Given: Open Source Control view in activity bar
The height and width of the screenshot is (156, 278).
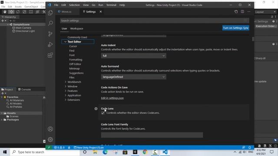Looking at the screenshot, I should pos(50,34).
